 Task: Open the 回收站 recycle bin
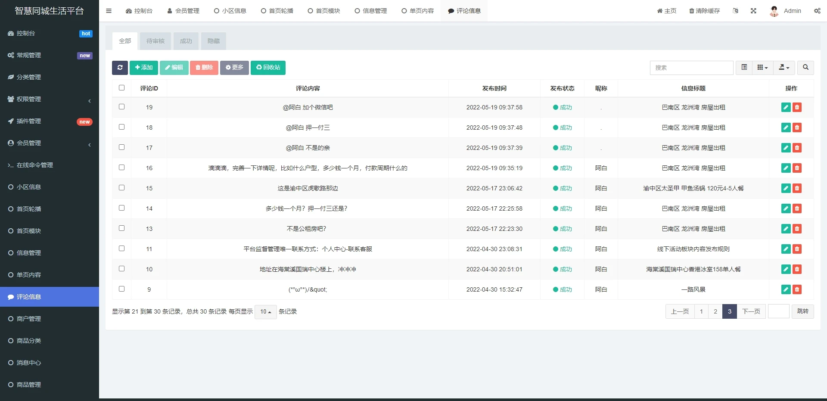(x=268, y=68)
